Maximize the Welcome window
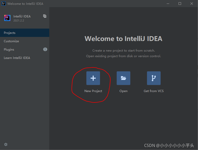The image size is (198, 150). (180, 4)
